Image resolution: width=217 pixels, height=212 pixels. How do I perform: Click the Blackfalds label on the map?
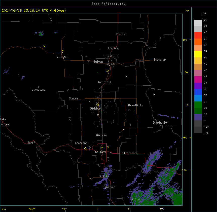111,56
